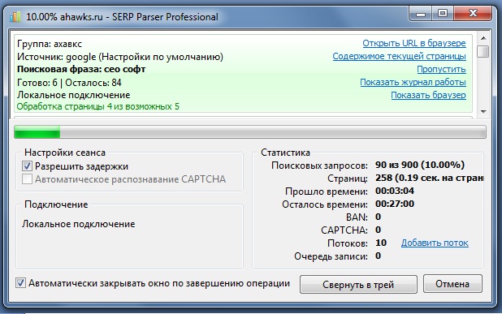This screenshot has width=502, height=314.
Task: Maximize the SERP Parser window
Action: (443, 14)
